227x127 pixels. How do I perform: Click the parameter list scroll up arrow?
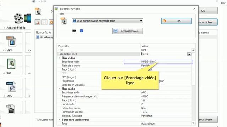pyautogui.click(x=193, y=50)
